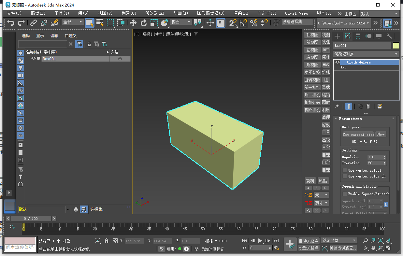Image resolution: width=403 pixels, height=256 pixels.
Task: Activate the Select and Move tool
Action: [133, 23]
